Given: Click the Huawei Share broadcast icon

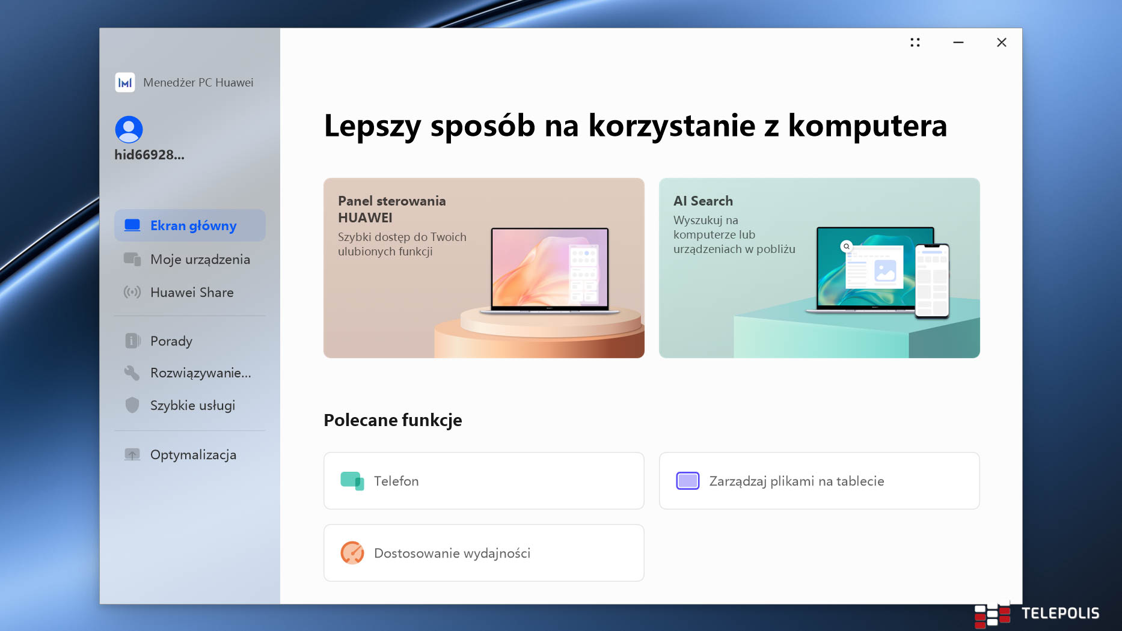Looking at the screenshot, I should click(132, 293).
